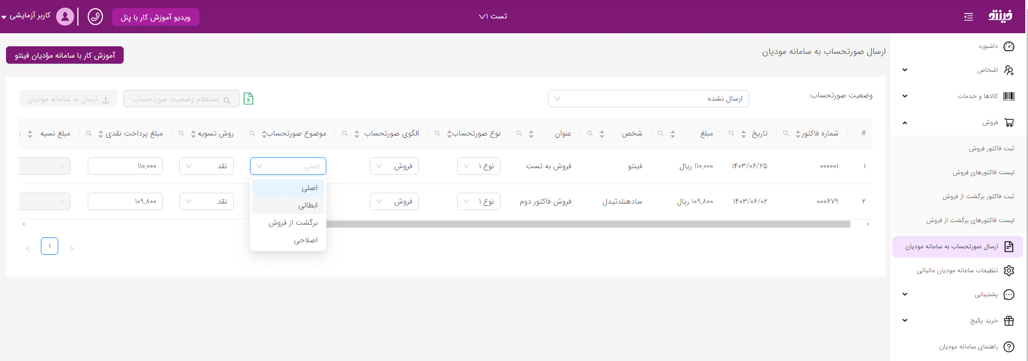Export table using the Excel icon
Screen dimensions: 1028x361
tap(248, 99)
